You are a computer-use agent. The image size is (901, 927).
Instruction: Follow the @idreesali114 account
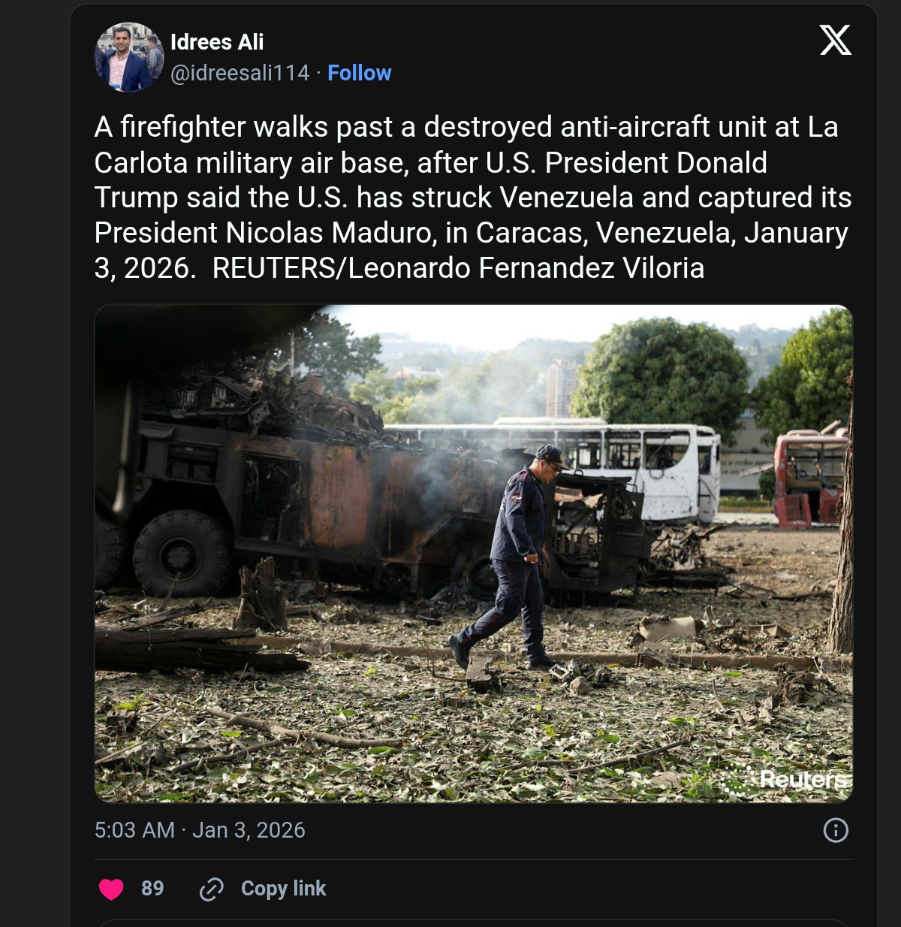coord(360,73)
